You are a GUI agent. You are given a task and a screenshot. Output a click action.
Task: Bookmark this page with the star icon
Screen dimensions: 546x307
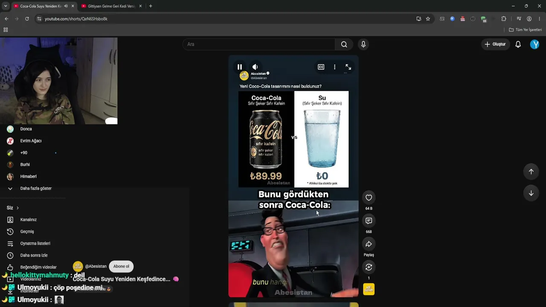click(428, 19)
